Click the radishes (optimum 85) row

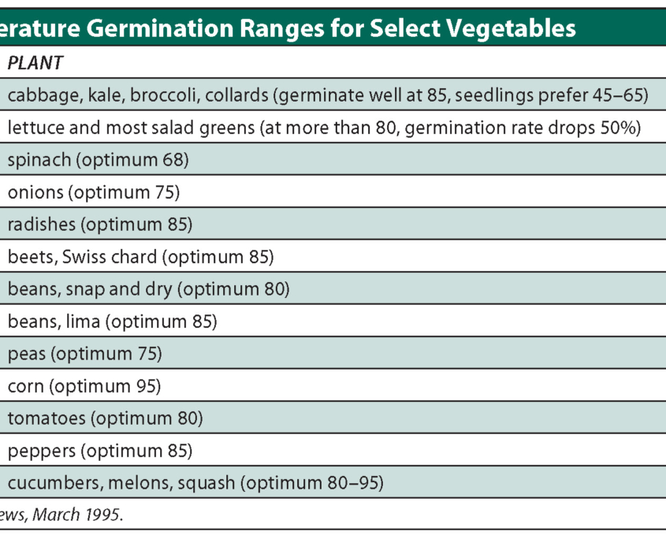[100, 225]
